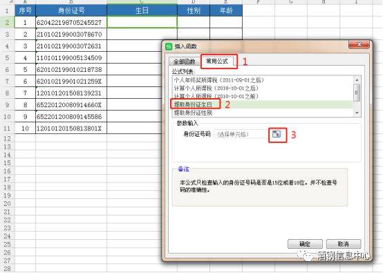
Task: Select sheet row header 20
Action: click(x=7, y=203)
